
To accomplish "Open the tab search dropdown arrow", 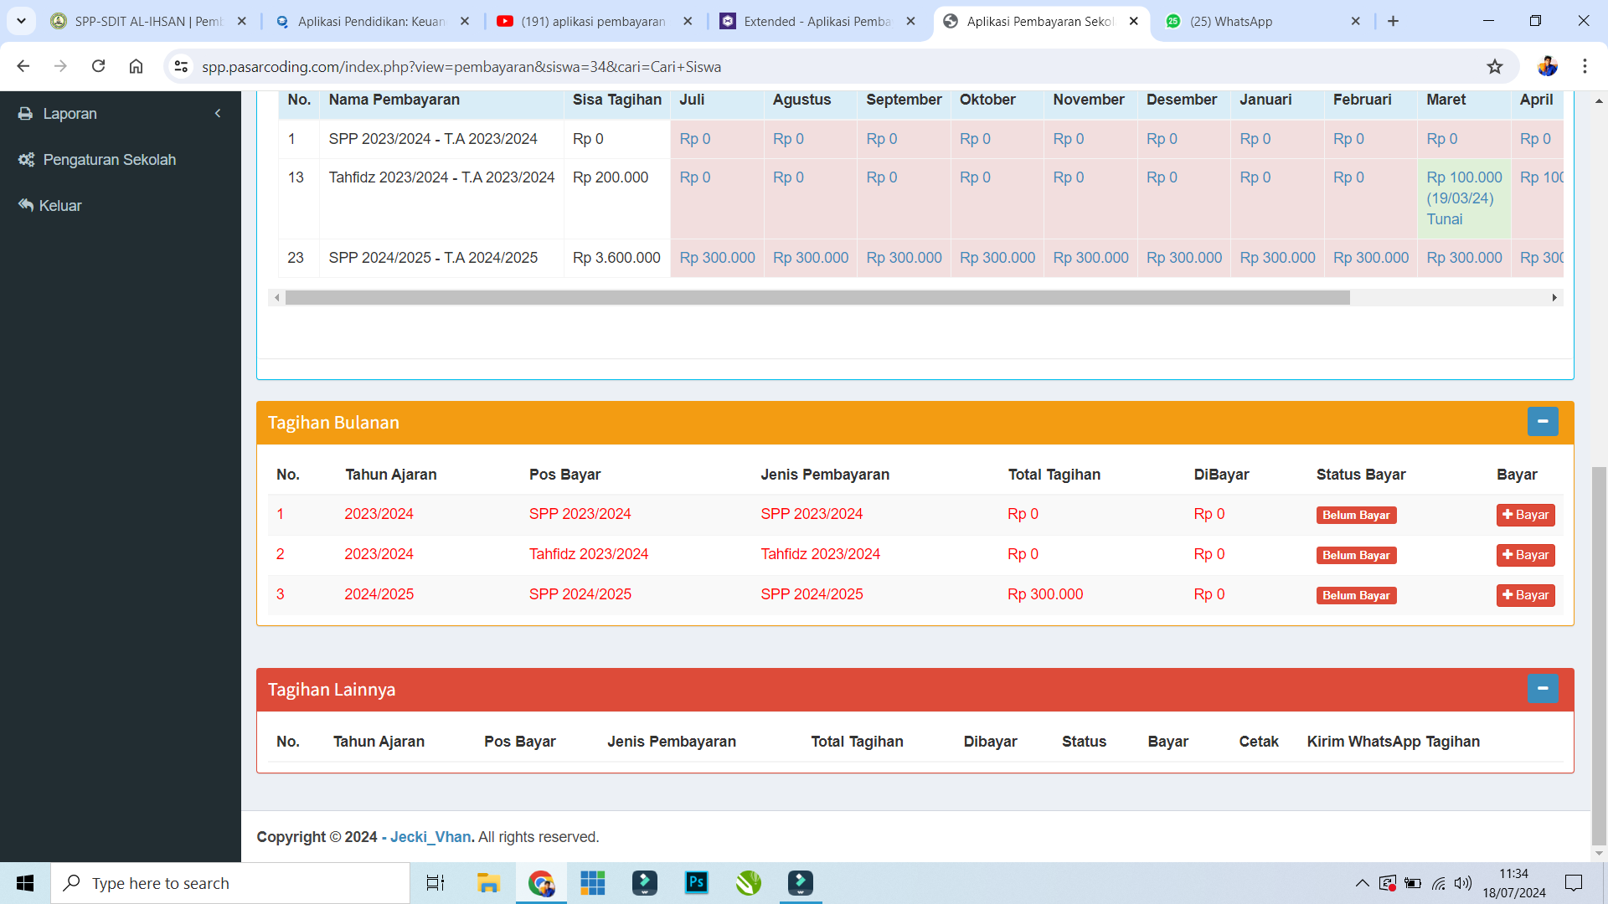I will (21, 21).
